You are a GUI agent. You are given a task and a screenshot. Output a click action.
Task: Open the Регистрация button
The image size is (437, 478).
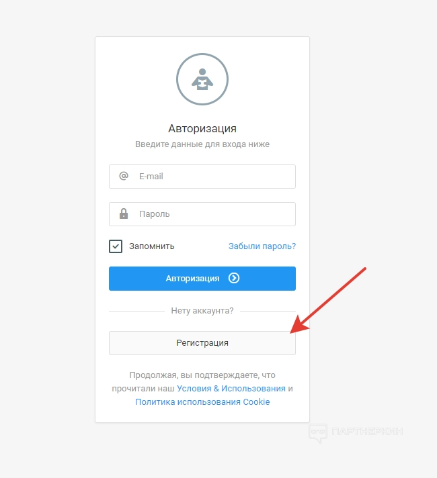point(202,343)
